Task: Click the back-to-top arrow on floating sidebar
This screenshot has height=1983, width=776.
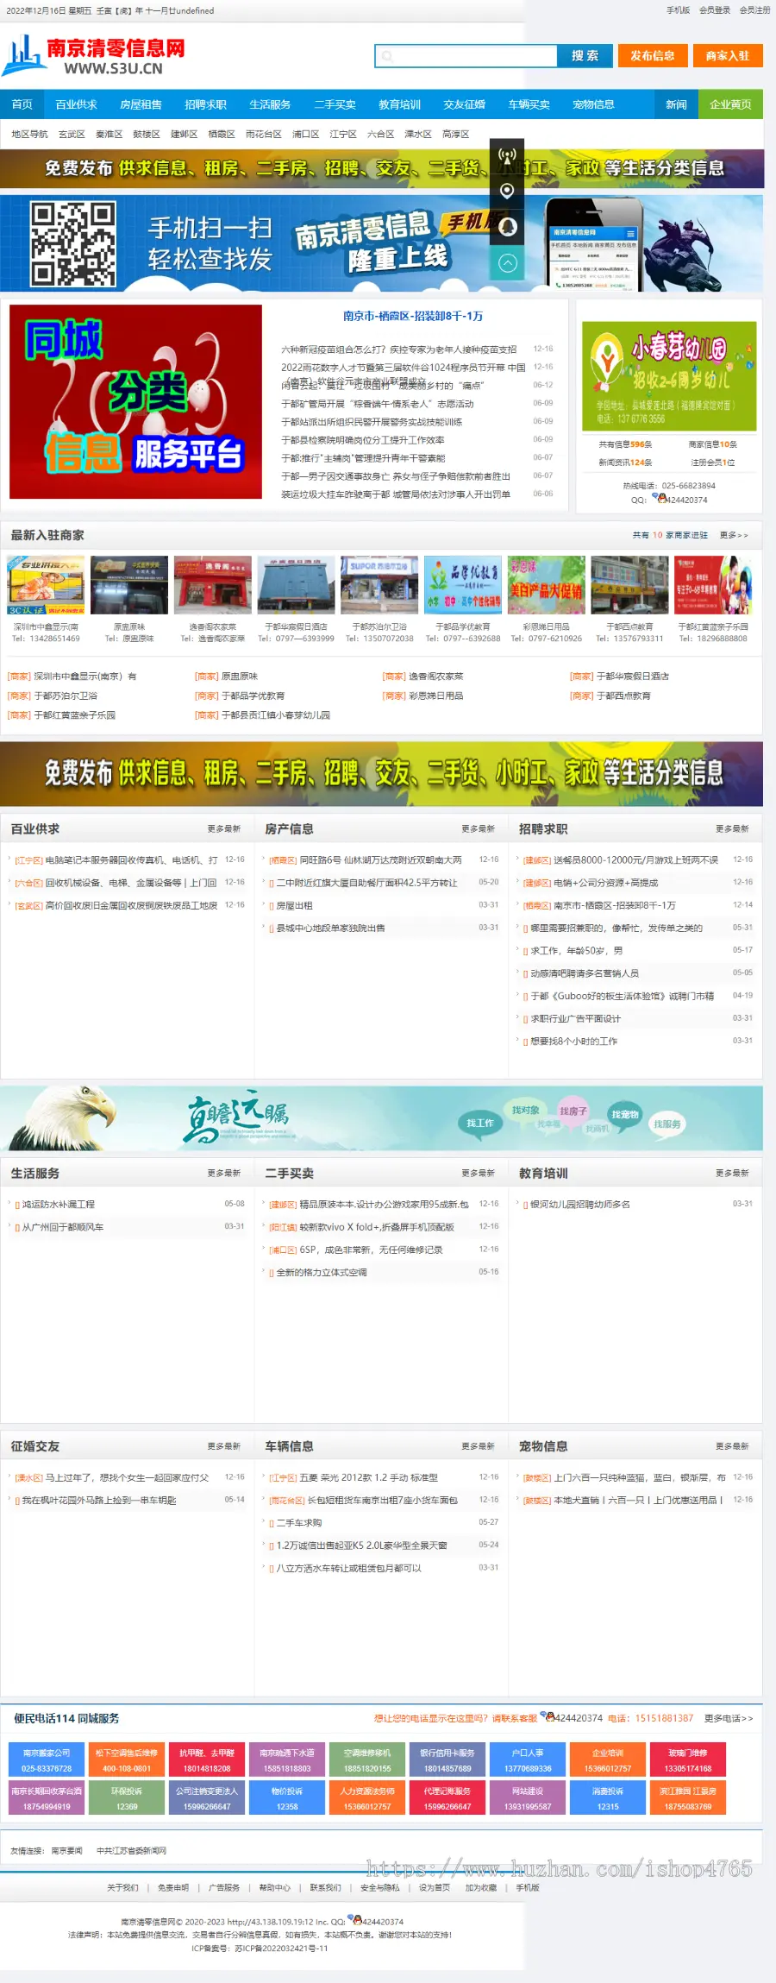Action: point(508,263)
